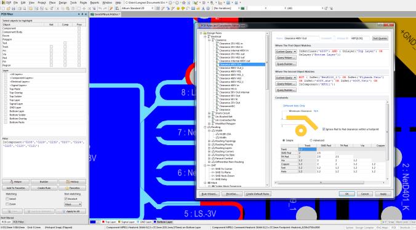Enable the Matching Select checkbox
416x230 pixels.
click(7, 199)
